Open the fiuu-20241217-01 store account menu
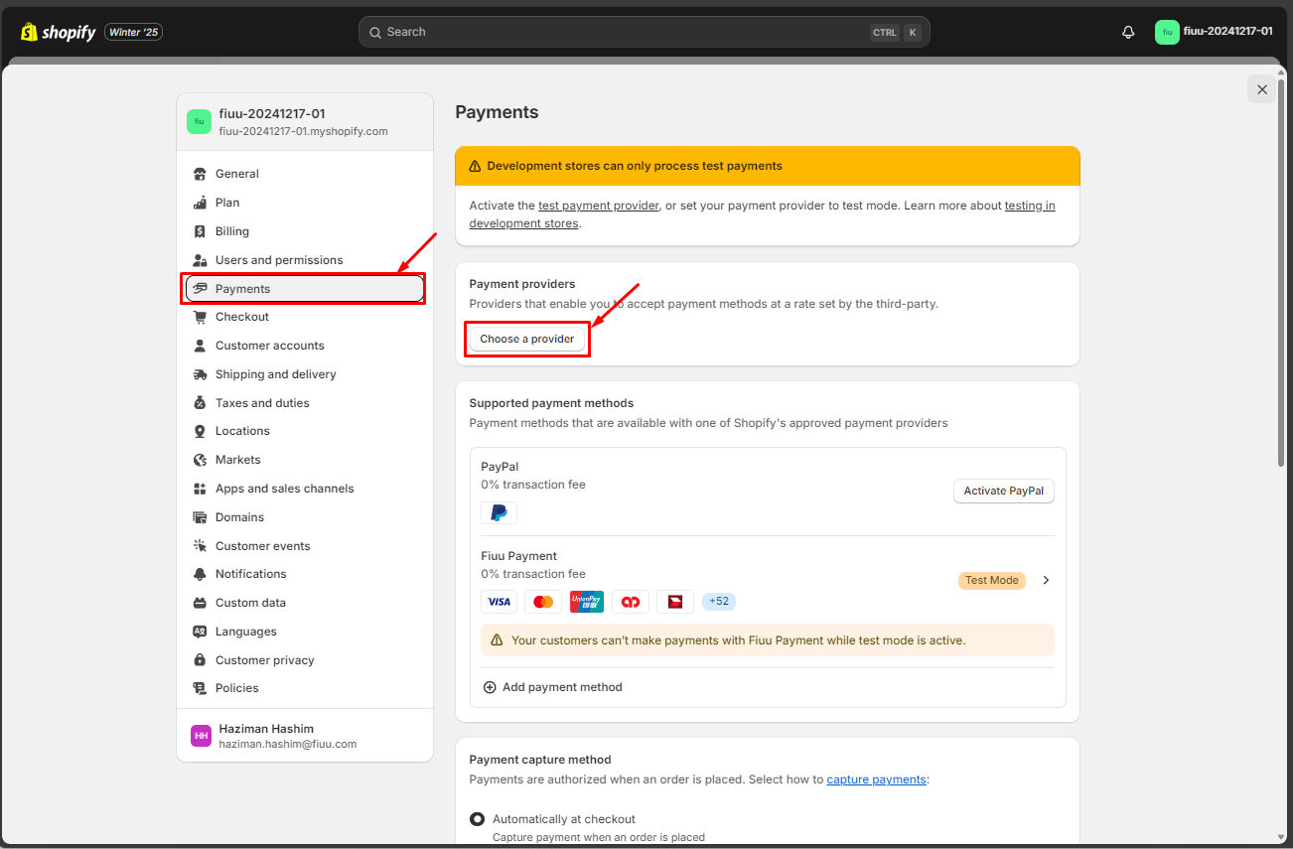Image resolution: width=1293 pixels, height=849 pixels. tap(1214, 32)
